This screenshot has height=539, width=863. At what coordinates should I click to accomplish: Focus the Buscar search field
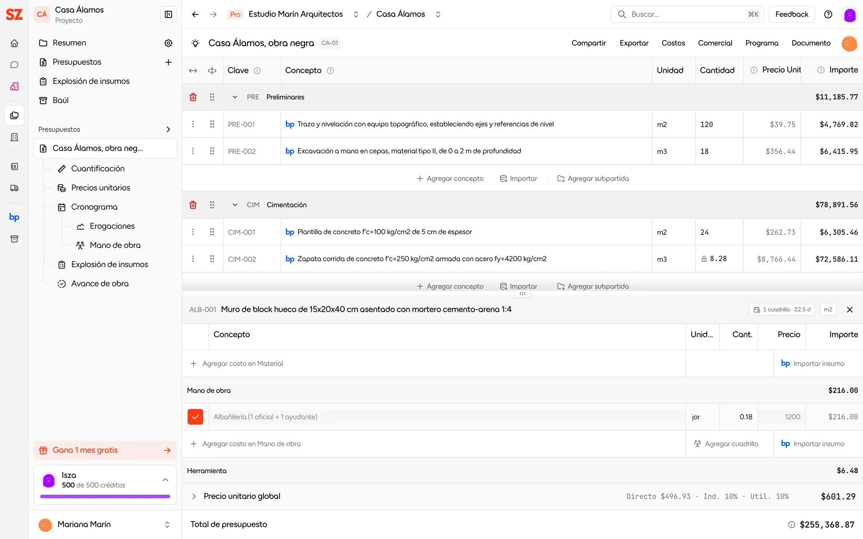click(688, 14)
